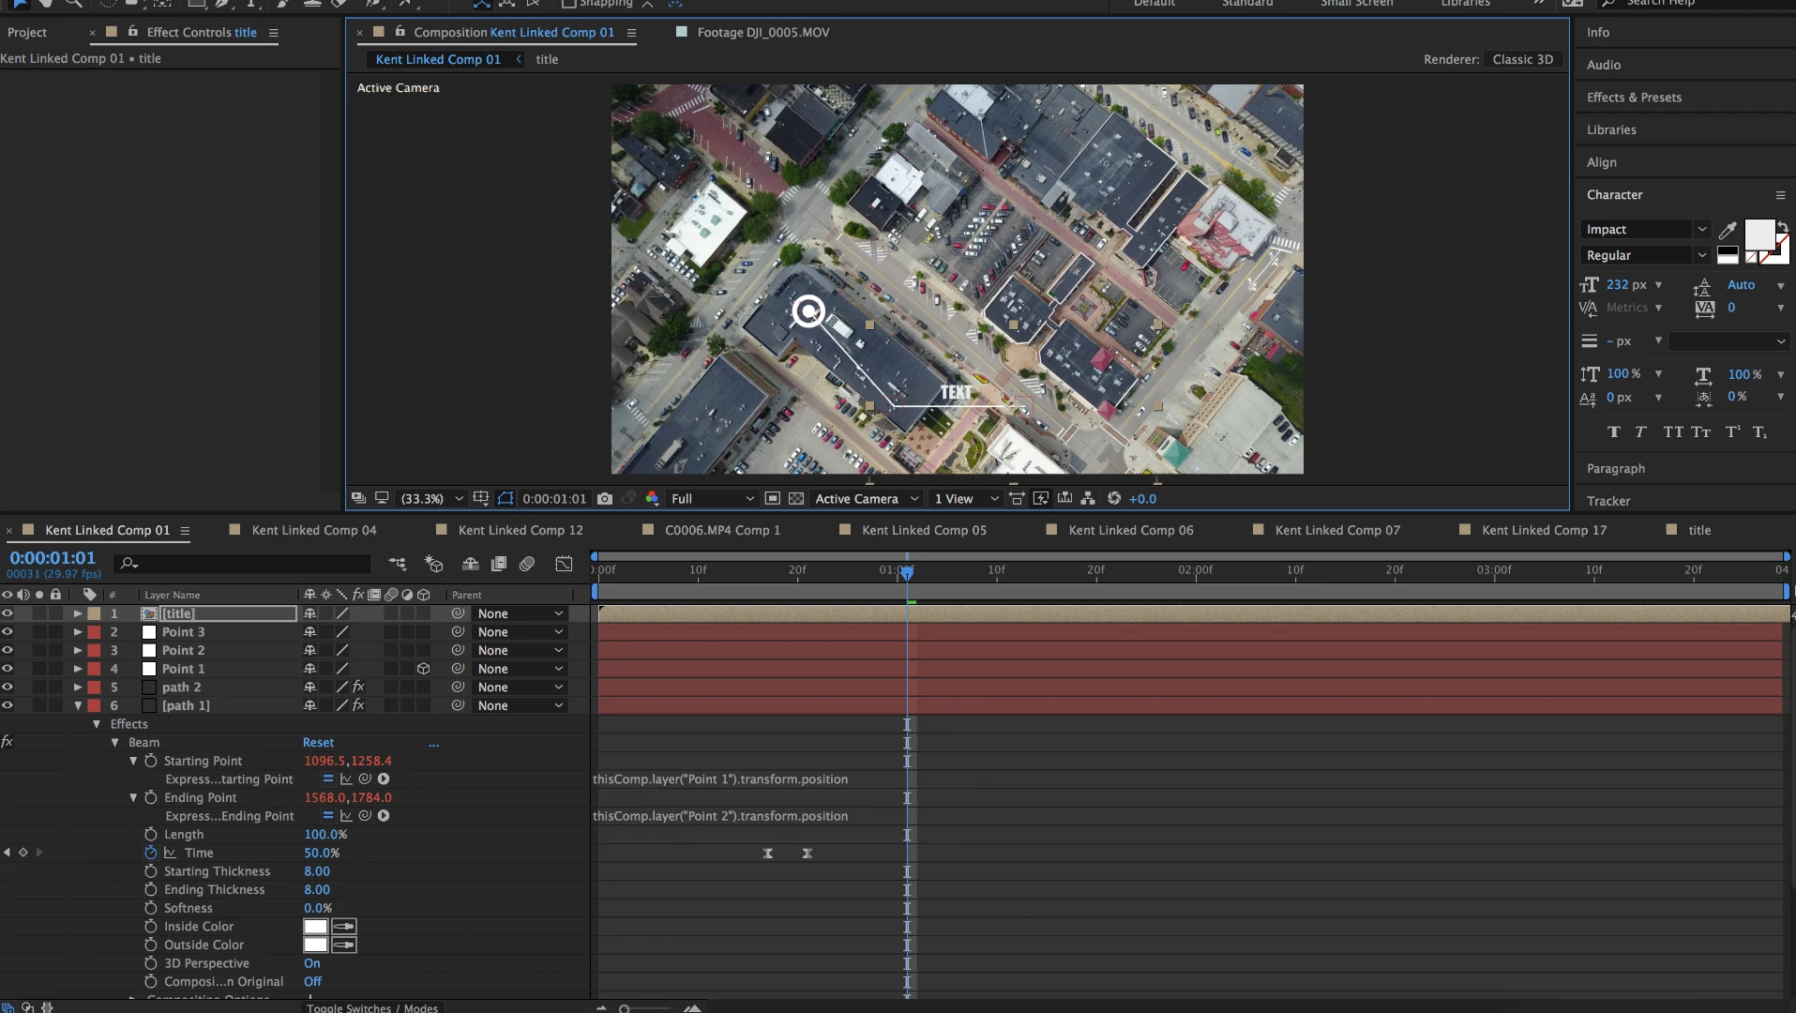
Task: Open the Full resolution dropdown
Action: [711, 499]
